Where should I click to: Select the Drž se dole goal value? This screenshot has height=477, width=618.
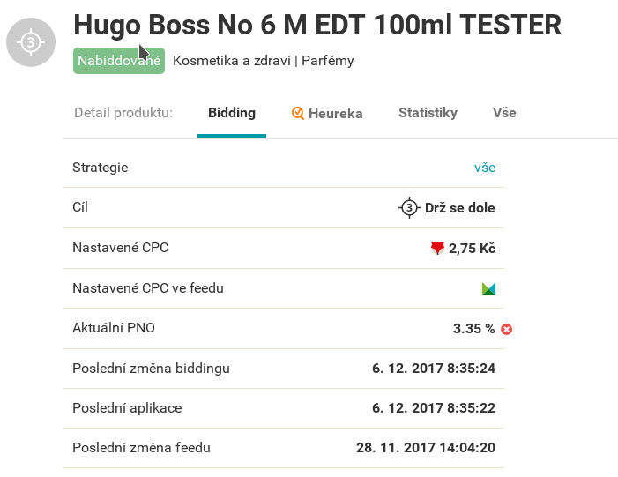point(459,208)
